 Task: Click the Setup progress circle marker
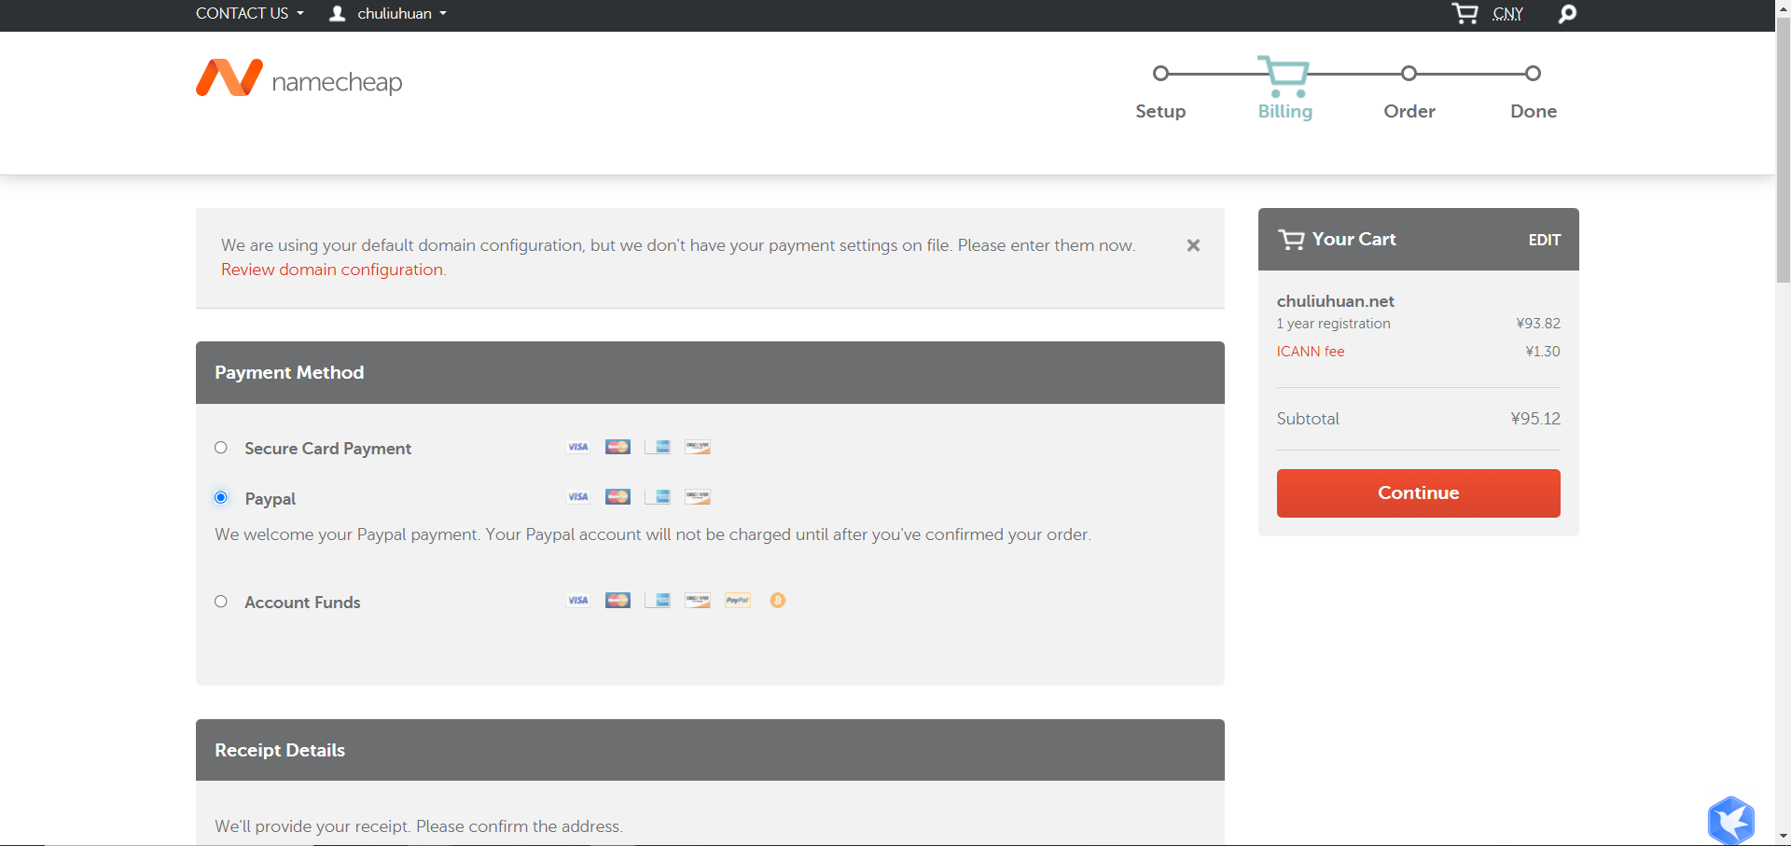[x=1160, y=73]
